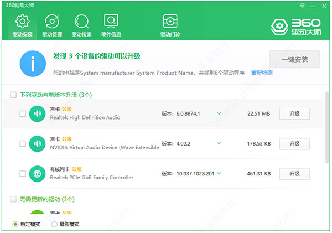332x233 pixels.
Task: Expand version dropdown for 6.0.8874.1
Action: pos(219,113)
